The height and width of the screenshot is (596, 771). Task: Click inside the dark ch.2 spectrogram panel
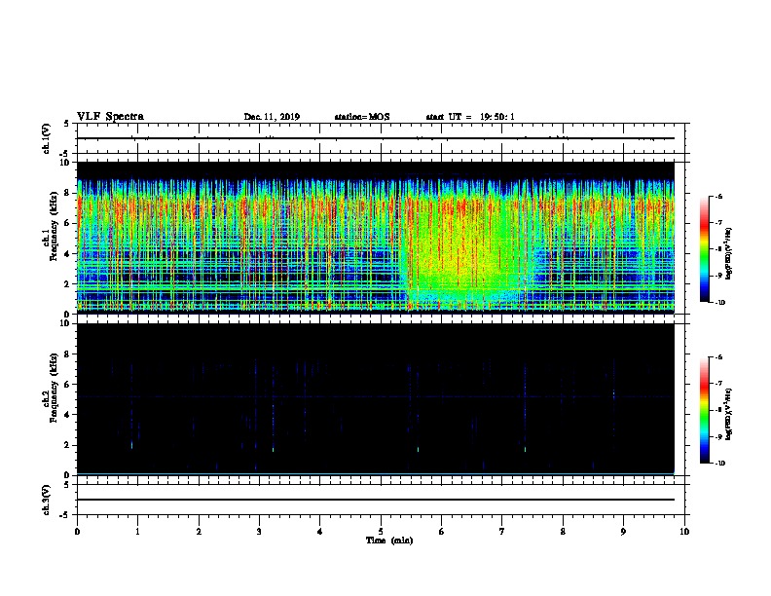pyautogui.click(x=375, y=399)
